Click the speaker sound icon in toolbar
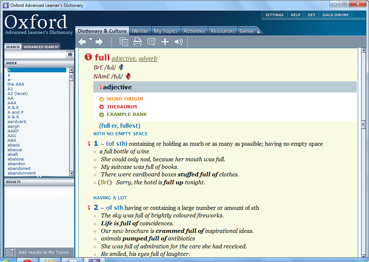Screen dimensions: 369x262 point(179,42)
